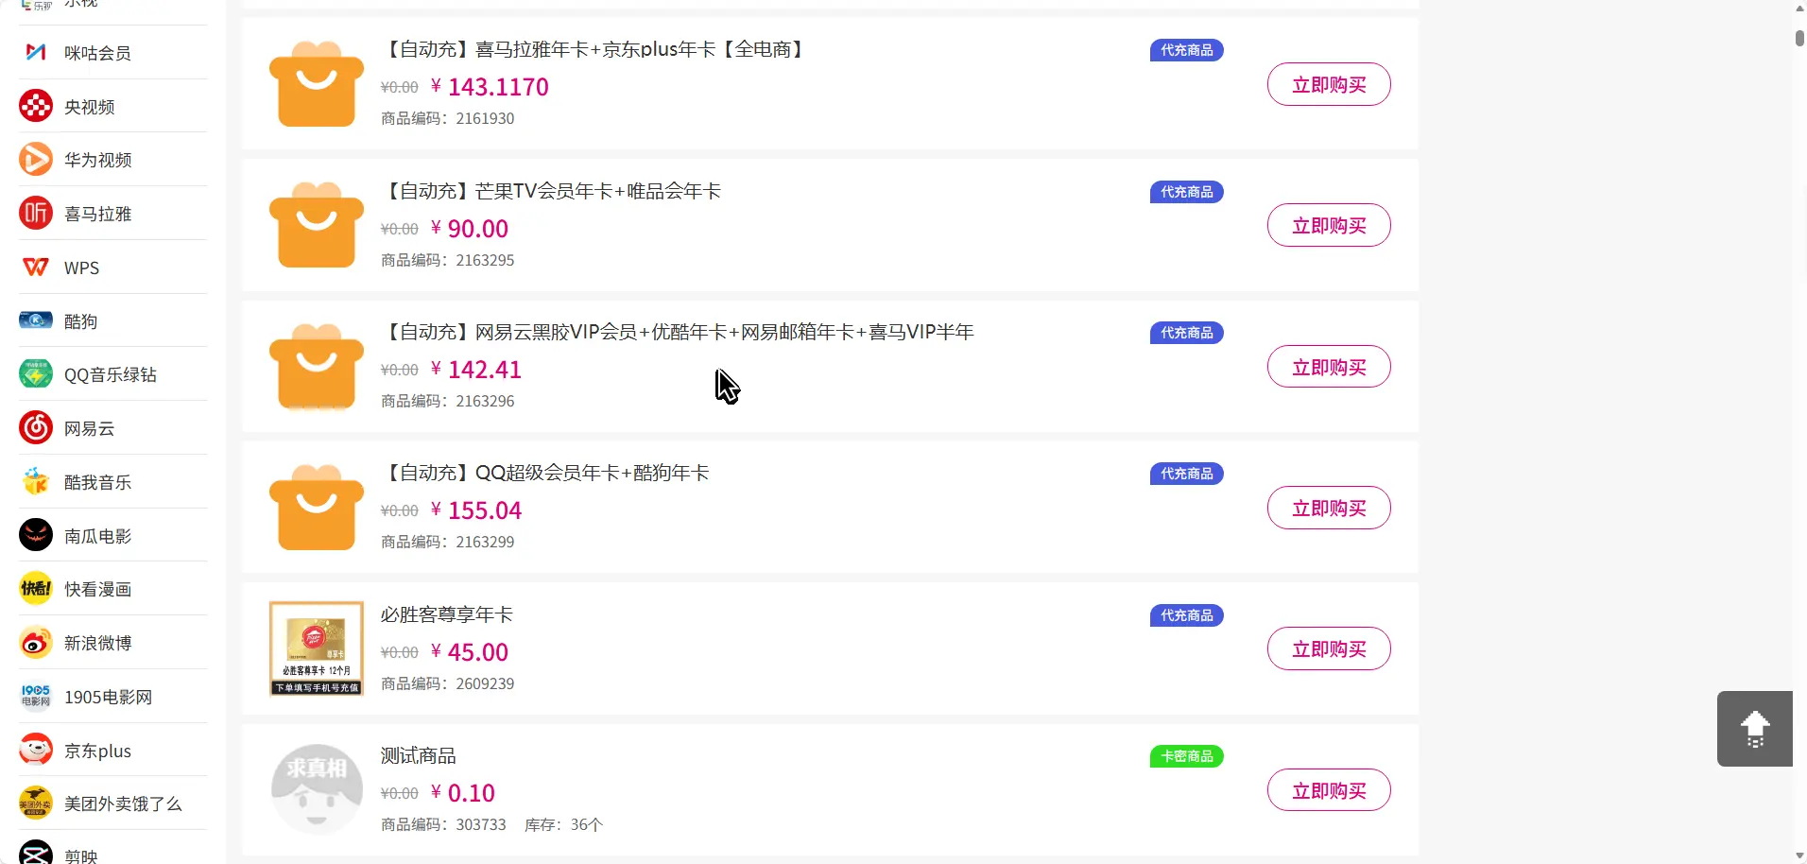Click the page vertical scrollbar thumb
Viewport: 1807px width, 864px height.
[1799, 38]
